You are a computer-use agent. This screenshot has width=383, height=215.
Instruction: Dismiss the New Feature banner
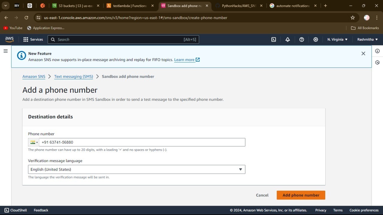pos(363,54)
